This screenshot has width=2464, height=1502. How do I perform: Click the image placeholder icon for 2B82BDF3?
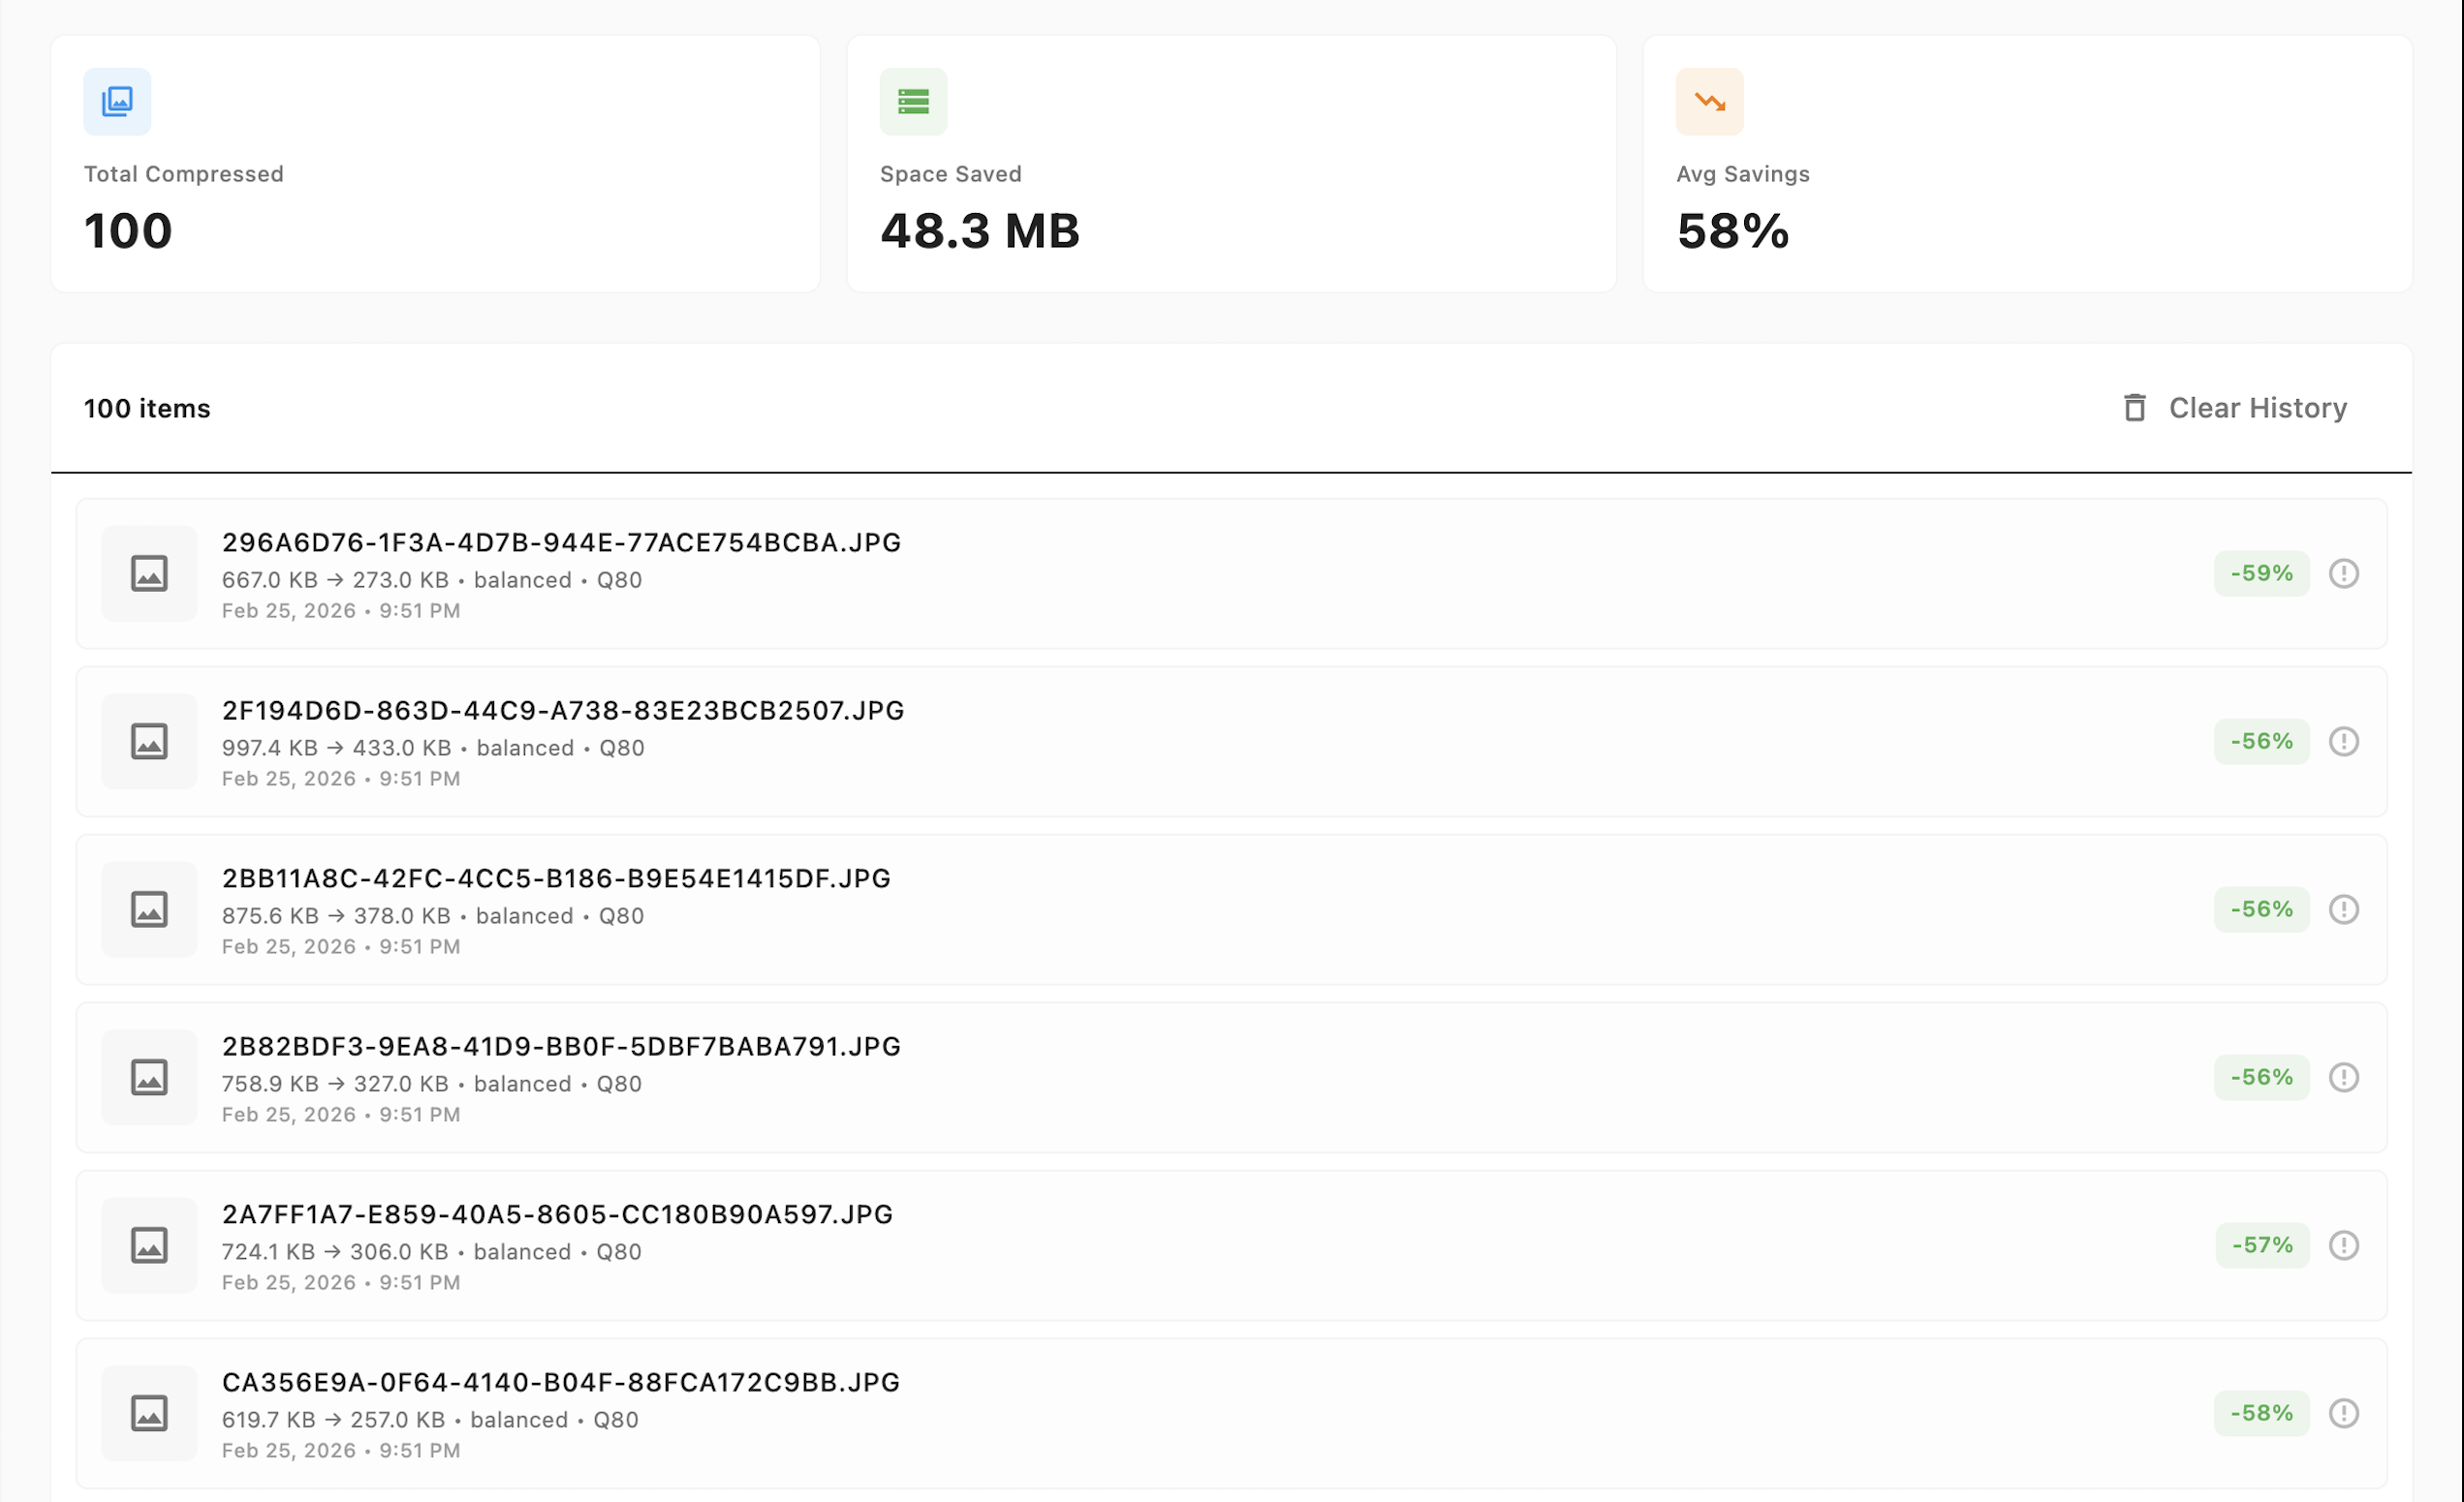149,1077
